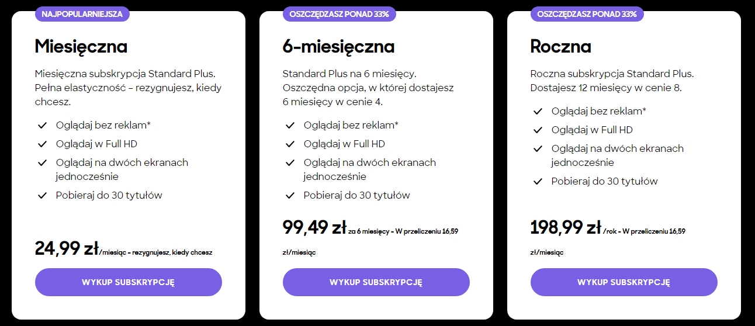Click the 'Oszczędzasz ponad 33%' badge on 6-miesięczna card
The width and height of the screenshot is (755, 326).
[x=340, y=14]
